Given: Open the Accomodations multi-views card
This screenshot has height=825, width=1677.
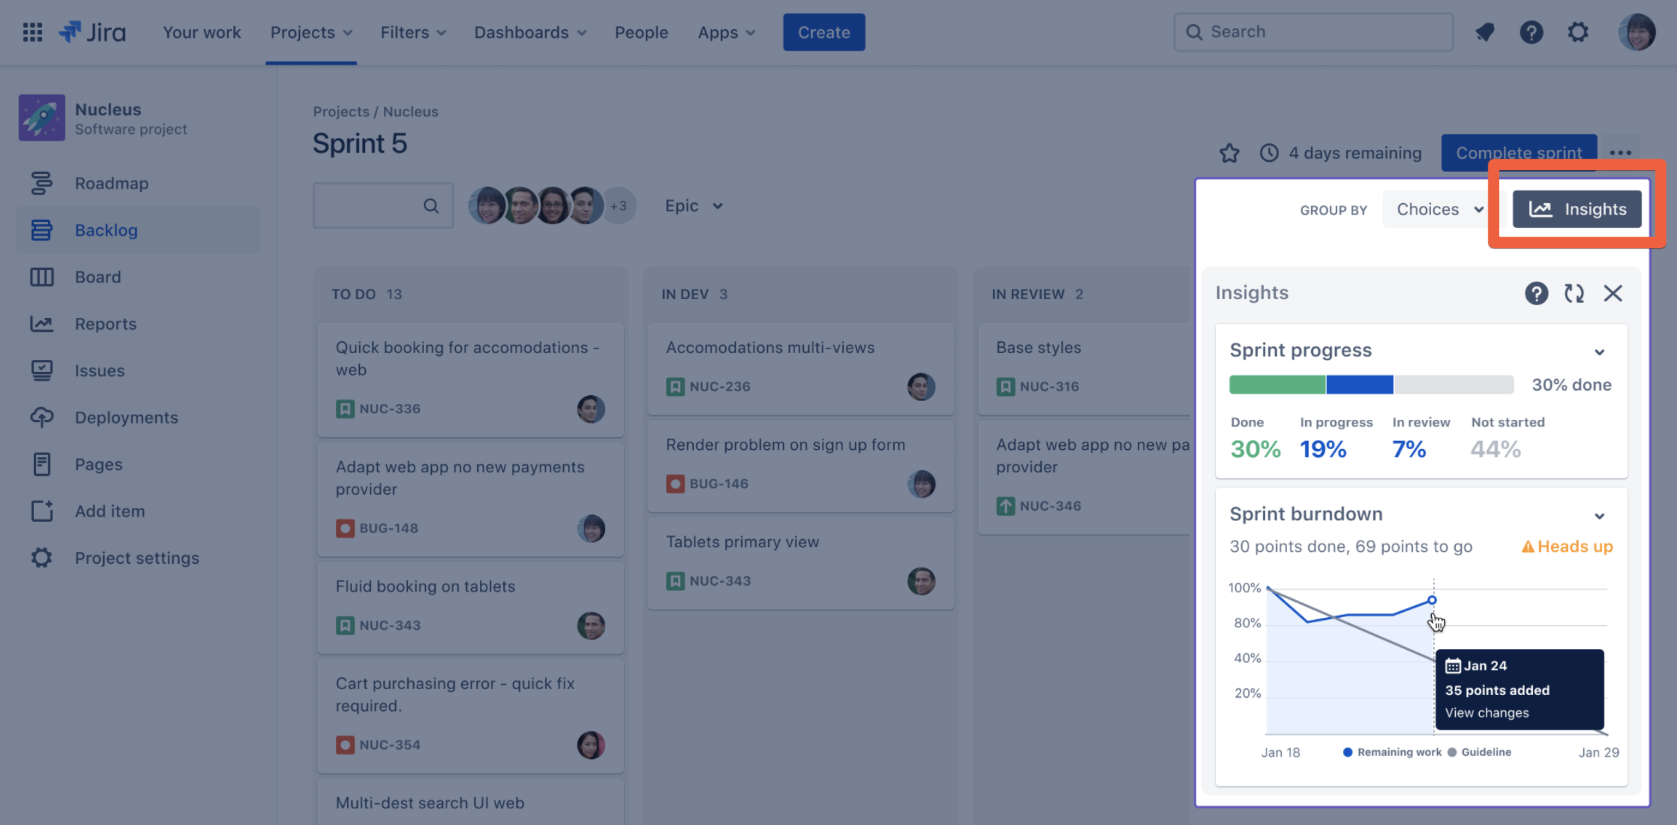Looking at the screenshot, I should click(x=801, y=369).
